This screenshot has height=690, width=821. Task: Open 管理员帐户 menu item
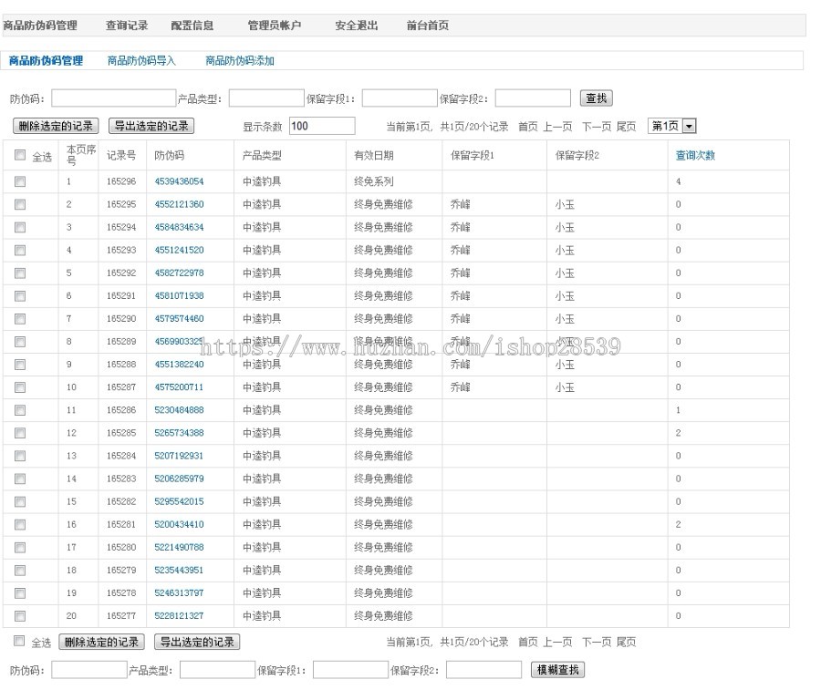coord(275,26)
